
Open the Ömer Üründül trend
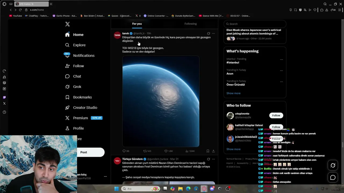point(235,85)
